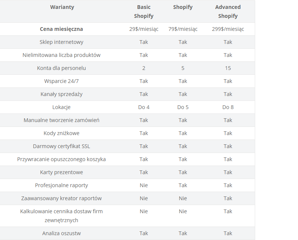Click the Advanced Shopify column header
Viewport: 298px width, 240px height.
(228, 12)
